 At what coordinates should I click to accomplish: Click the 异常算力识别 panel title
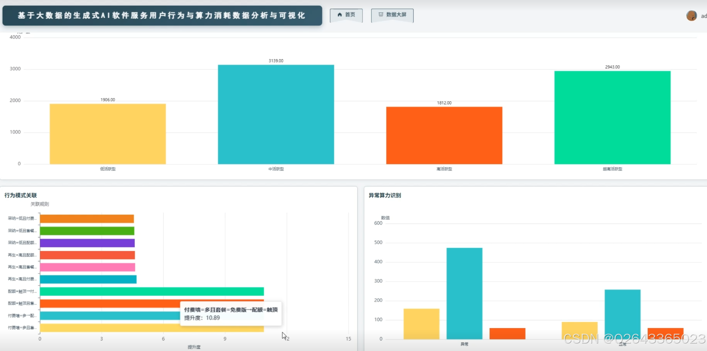pyautogui.click(x=385, y=195)
